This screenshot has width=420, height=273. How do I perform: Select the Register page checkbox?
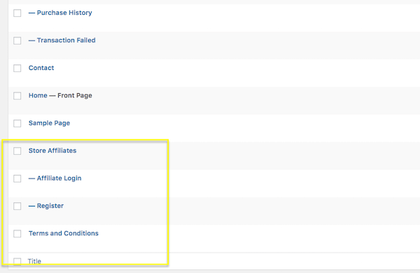tap(17, 206)
